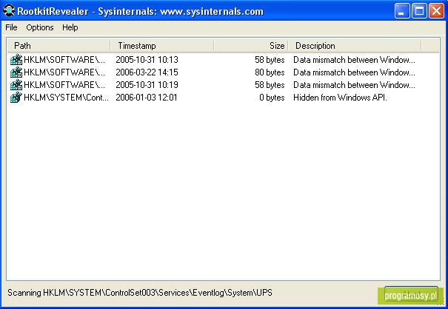Screen dimensions: 448x309
Task: Click the registry icon of the 14:15 row
Action: click(x=16, y=72)
